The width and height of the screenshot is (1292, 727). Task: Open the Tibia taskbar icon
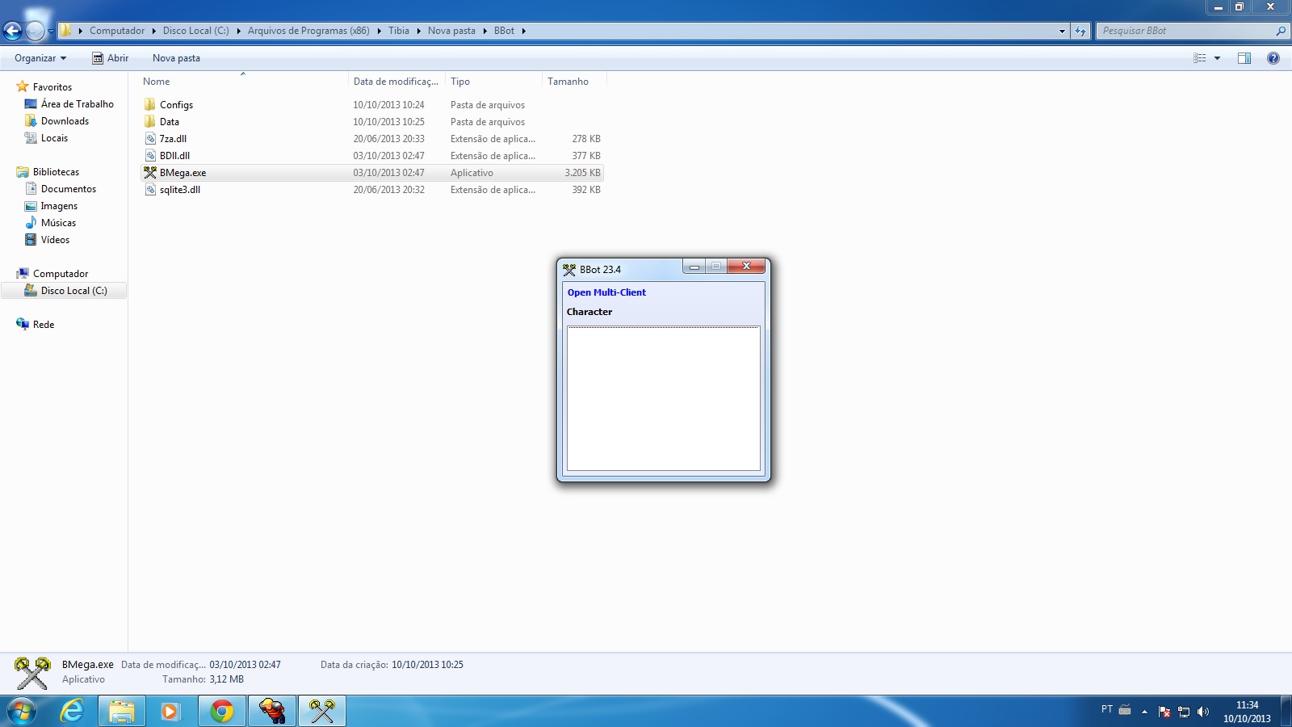(x=272, y=711)
